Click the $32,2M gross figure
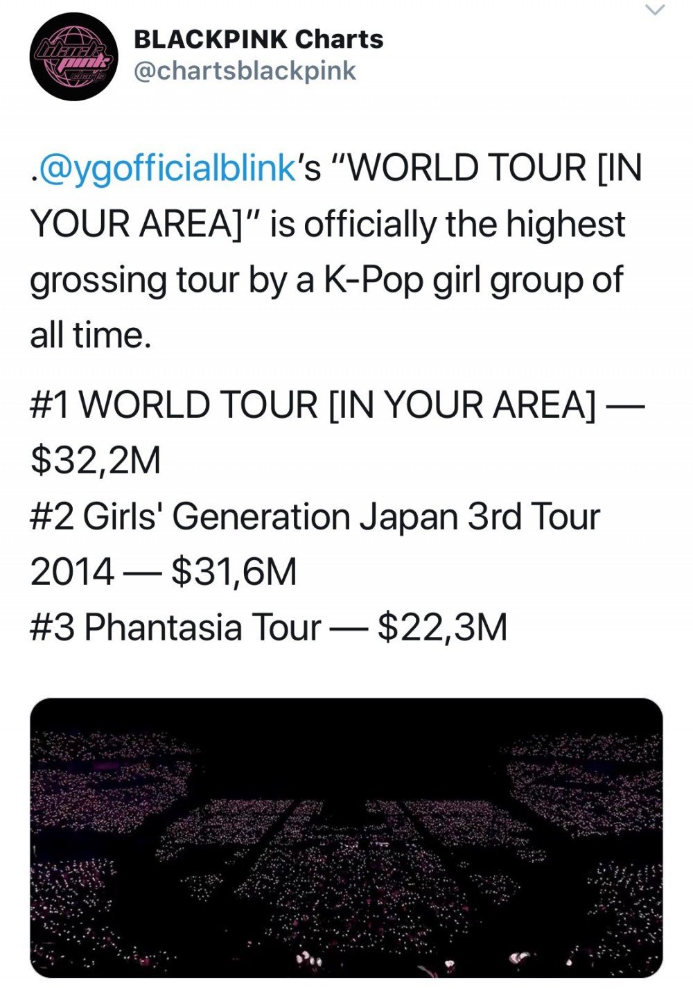The image size is (693, 989). pos(96,462)
